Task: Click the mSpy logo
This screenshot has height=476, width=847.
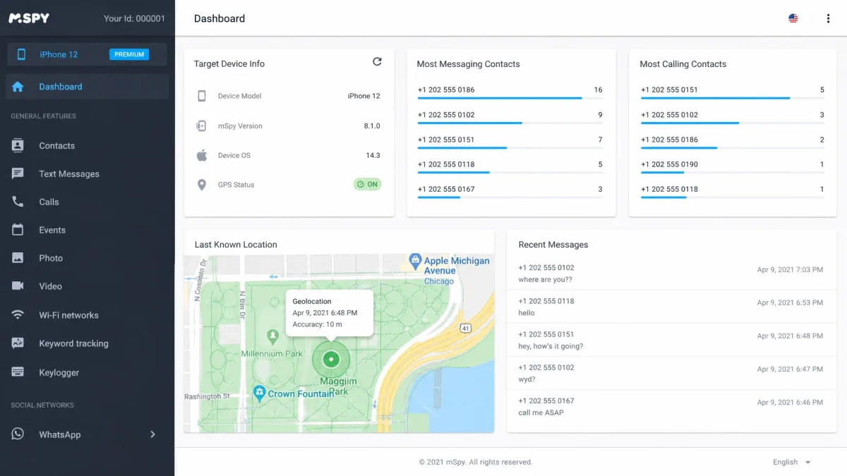Action: point(29,18)
